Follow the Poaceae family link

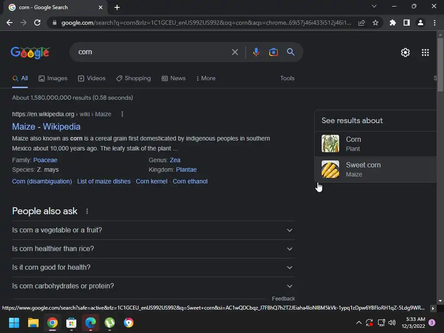point(45,160)
